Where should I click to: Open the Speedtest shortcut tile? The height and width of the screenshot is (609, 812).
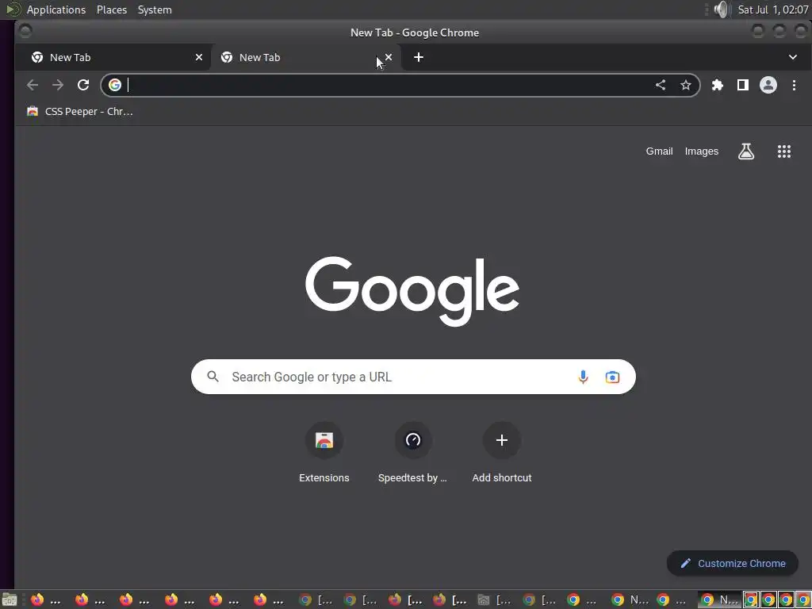[x=412, y=453]
